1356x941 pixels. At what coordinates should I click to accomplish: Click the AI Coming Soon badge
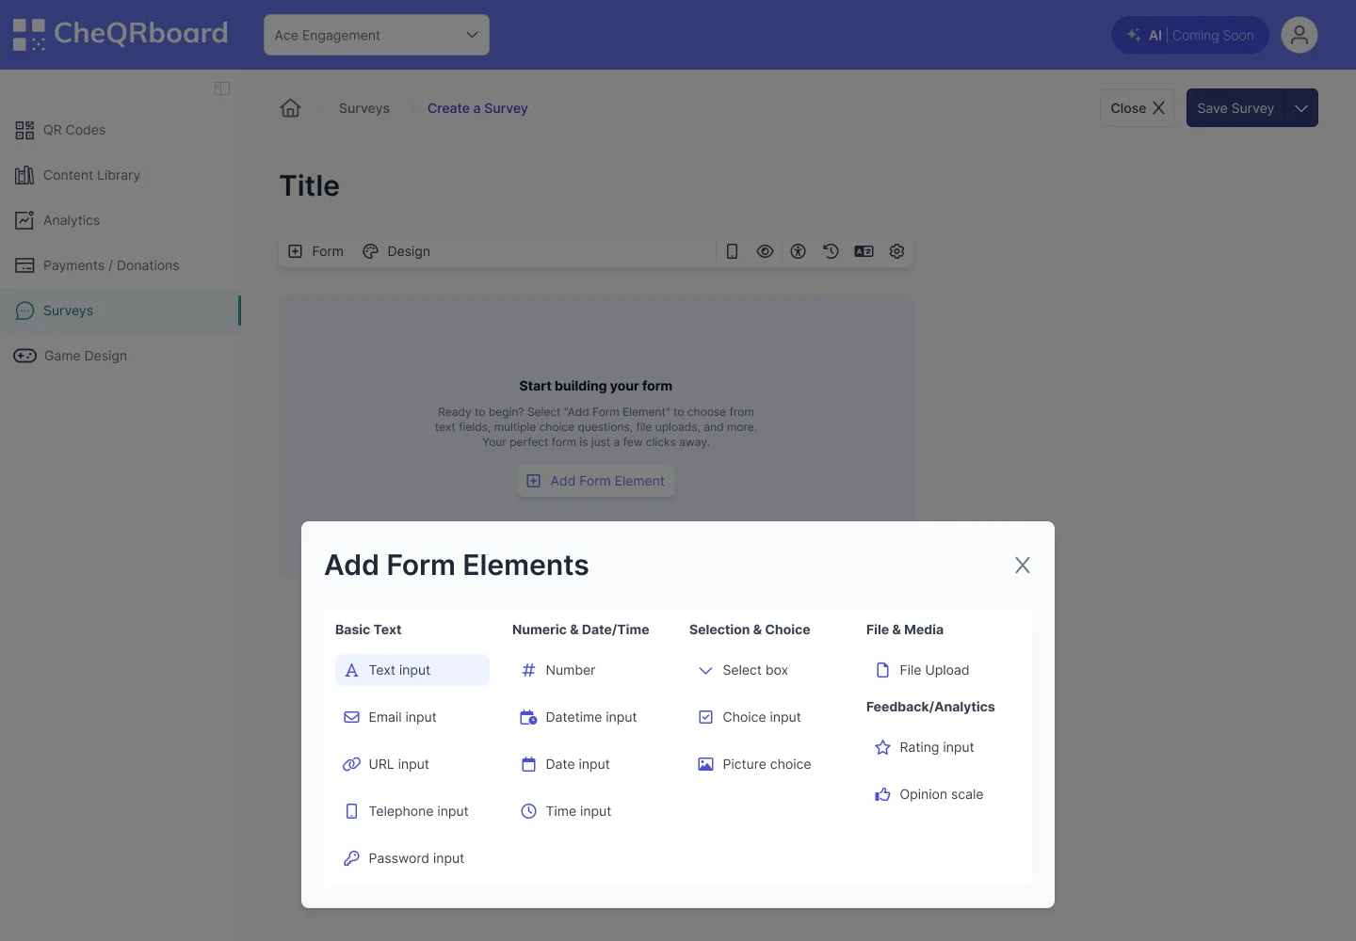pos(1190,35)
